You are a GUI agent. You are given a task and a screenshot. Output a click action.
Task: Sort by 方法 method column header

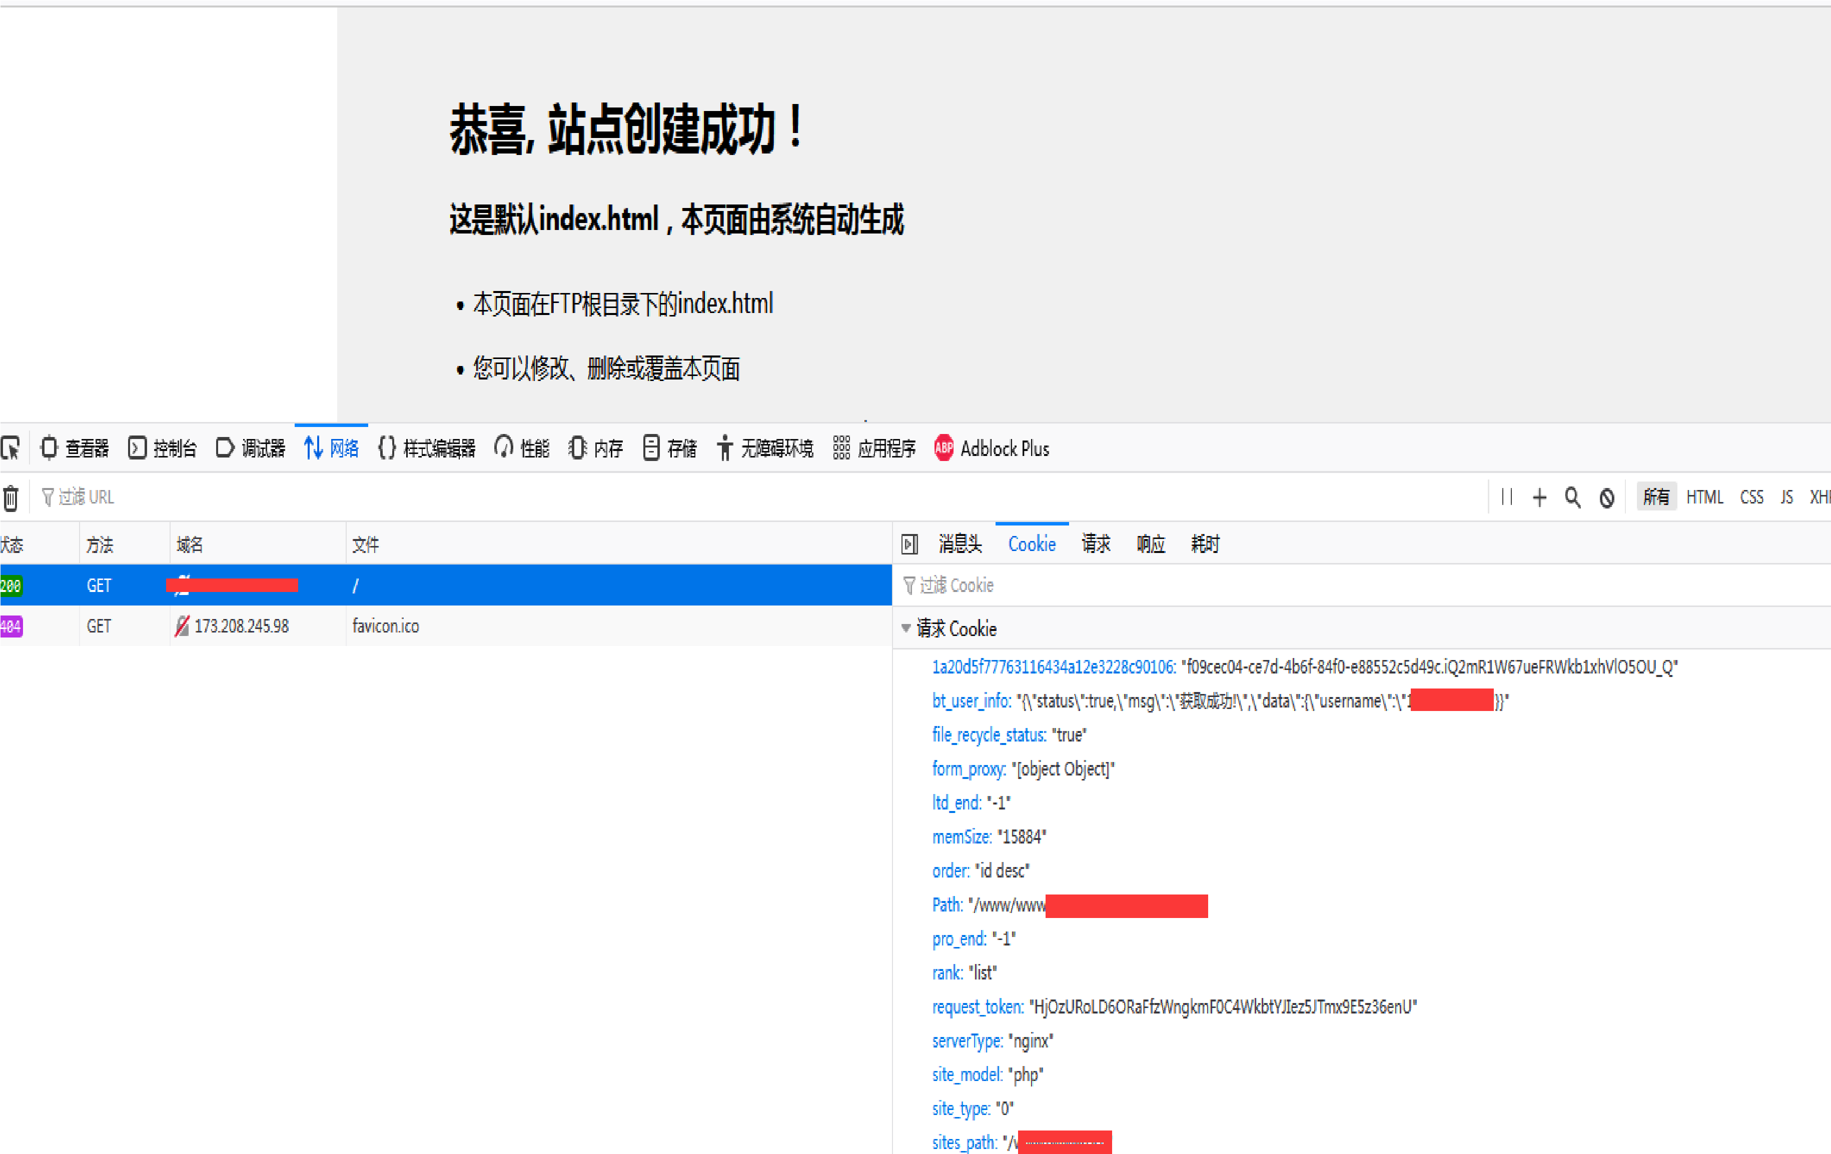[125, 545]
